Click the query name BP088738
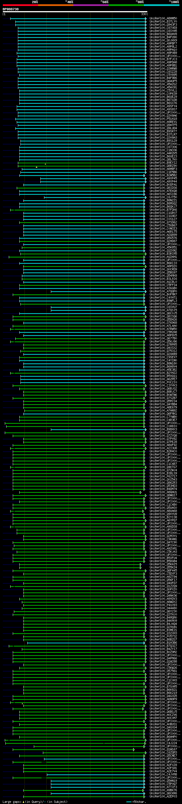The width and height of the screenshot is (182, 804). point(11,9)
